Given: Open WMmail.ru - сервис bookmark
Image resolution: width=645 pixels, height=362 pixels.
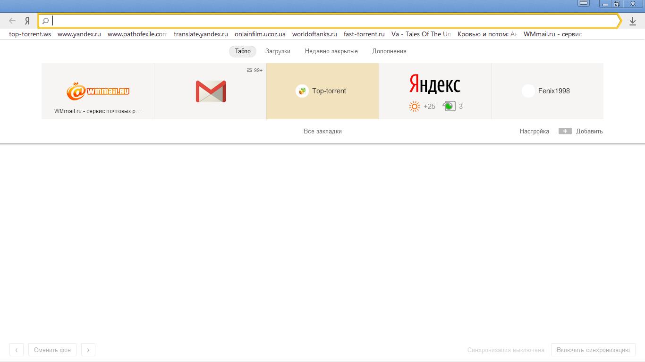Looking at the screenshot, I should (552, 34).
